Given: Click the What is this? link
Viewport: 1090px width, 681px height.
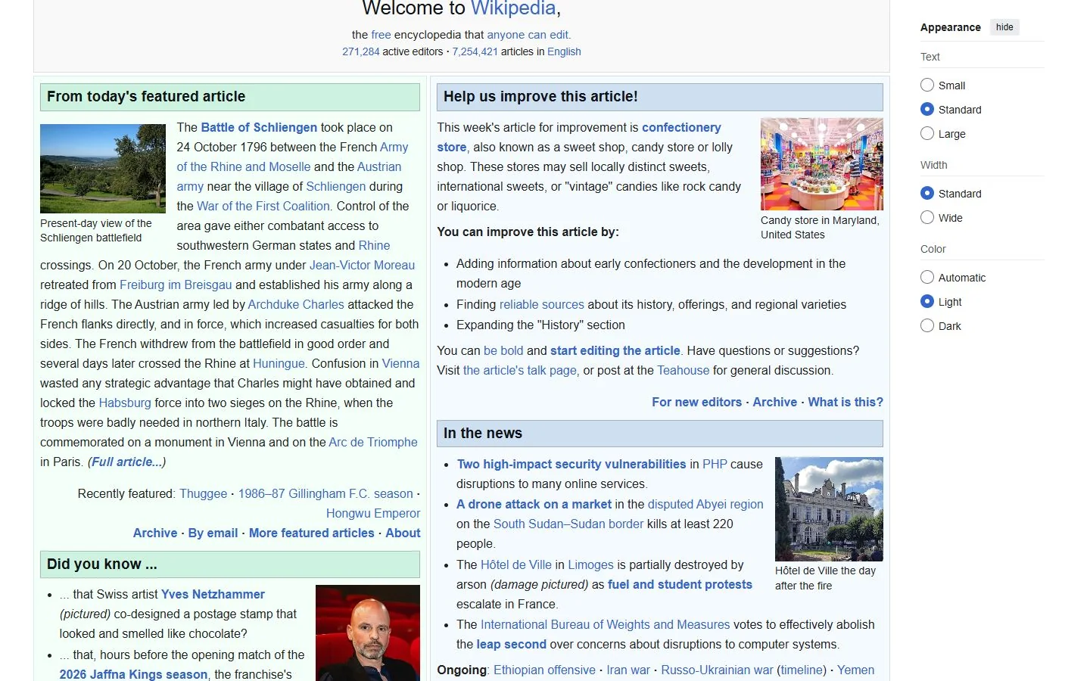Looking at the screenshot, I should click(846, 402).
